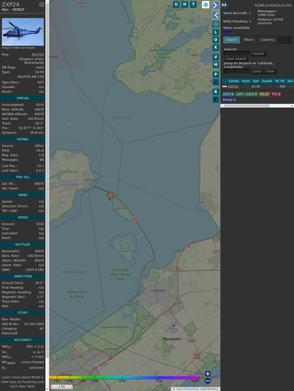Click the altitude color legend bar
Viewport: 294px width, 391px height.
click(124, 378)
